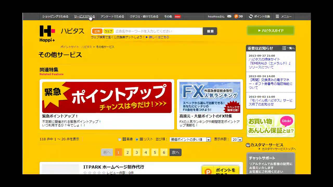
Task: Open EMERALD sister site release notice
Action: tap(270, 63)
